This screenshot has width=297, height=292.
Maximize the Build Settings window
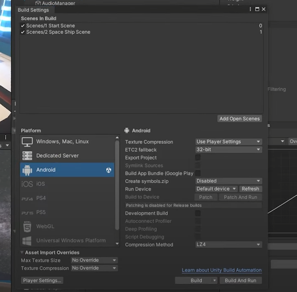[257, 9]
